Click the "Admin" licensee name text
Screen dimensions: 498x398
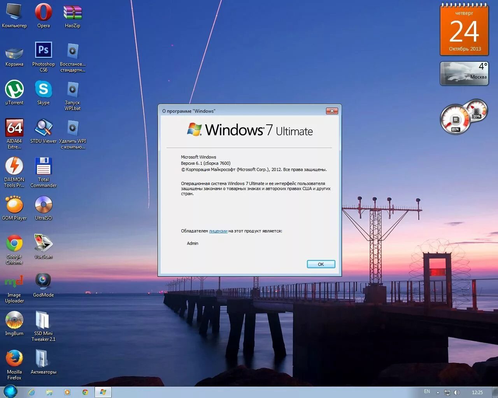tap(193, 243)
